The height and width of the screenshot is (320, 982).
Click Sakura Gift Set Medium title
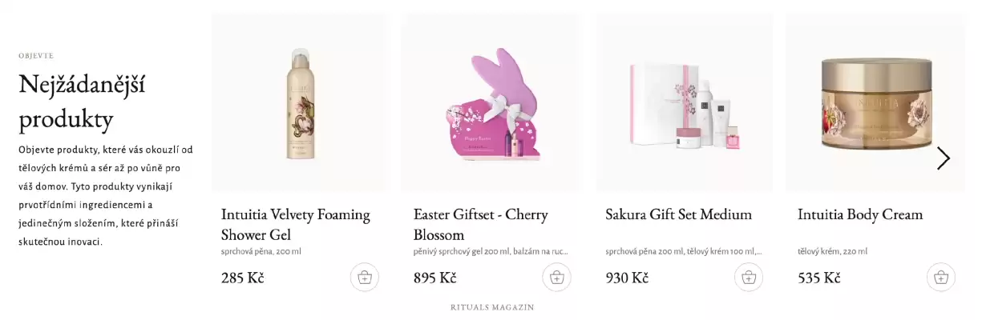coord(678,214)
